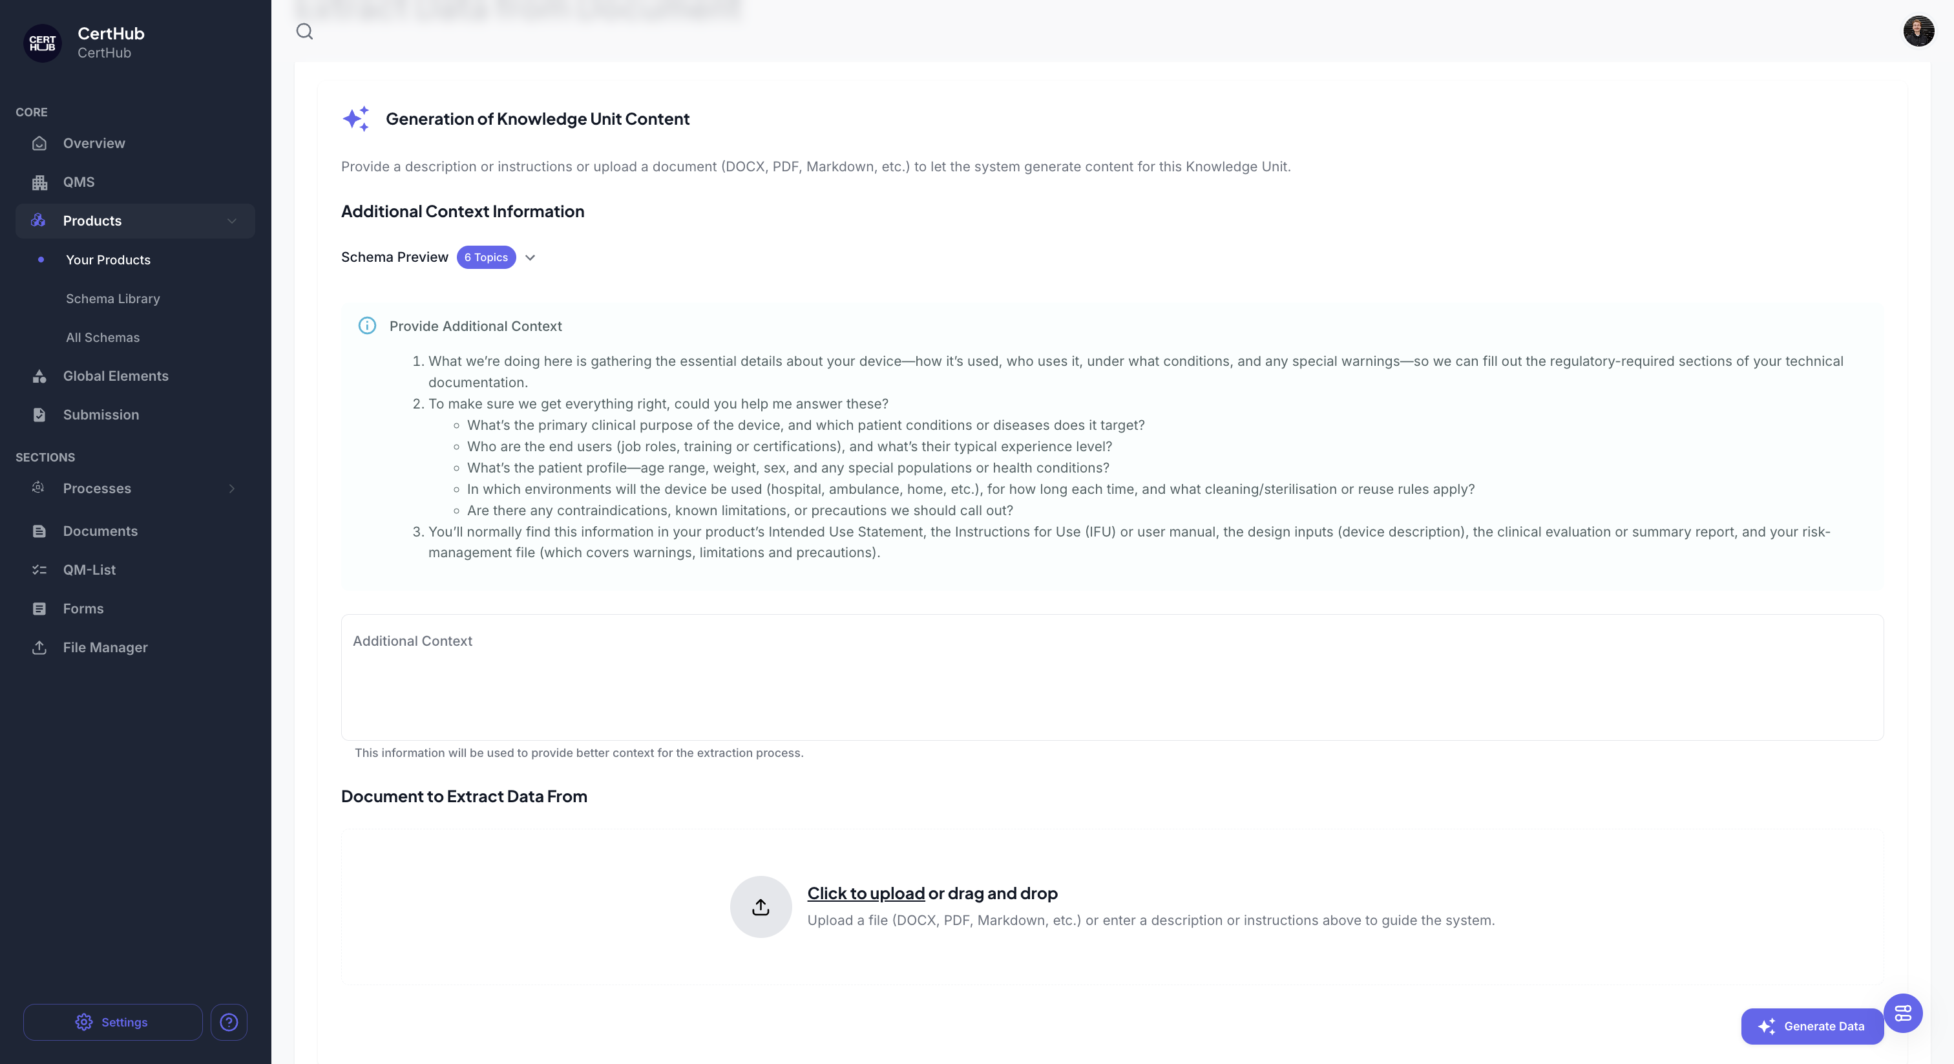1954x1064 pixels.
Task: Open the Overview page
Action: coord(94,144)
